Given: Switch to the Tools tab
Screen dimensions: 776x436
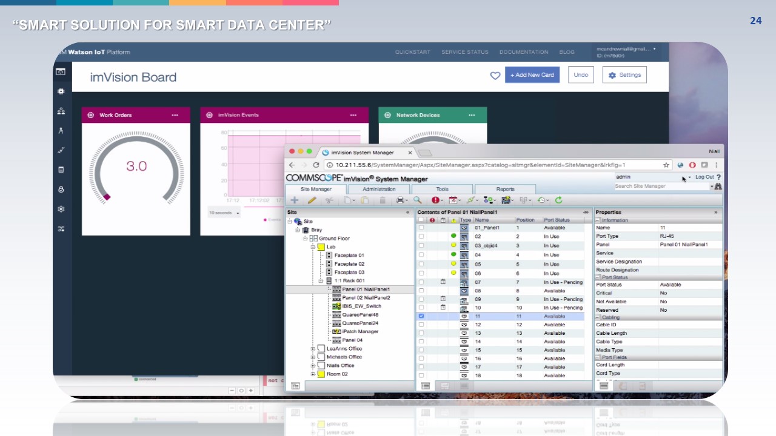Looking at the screenshot, I should [443, 189].
